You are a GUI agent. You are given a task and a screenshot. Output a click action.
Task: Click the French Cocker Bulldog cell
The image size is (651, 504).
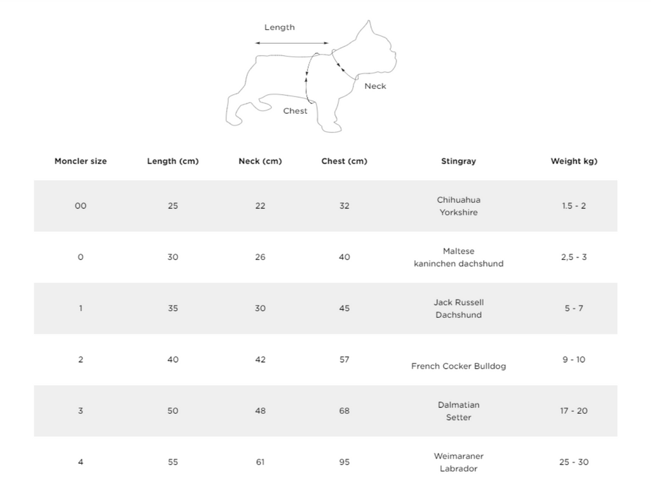pos(458,366)
